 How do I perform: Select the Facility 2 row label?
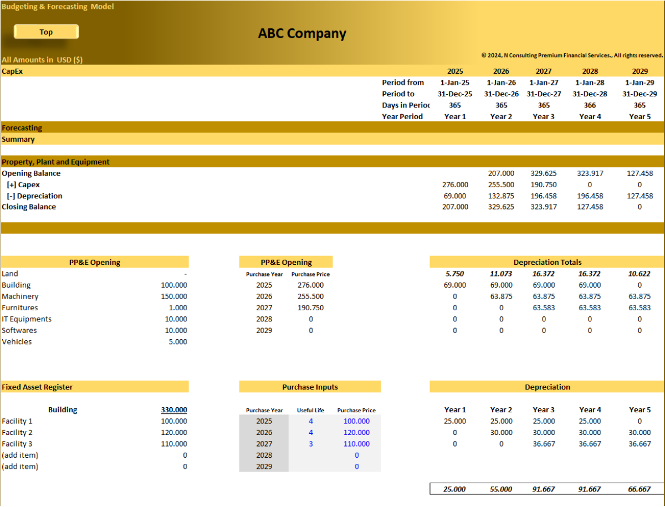pyautogui.click(x=17, y=432)
